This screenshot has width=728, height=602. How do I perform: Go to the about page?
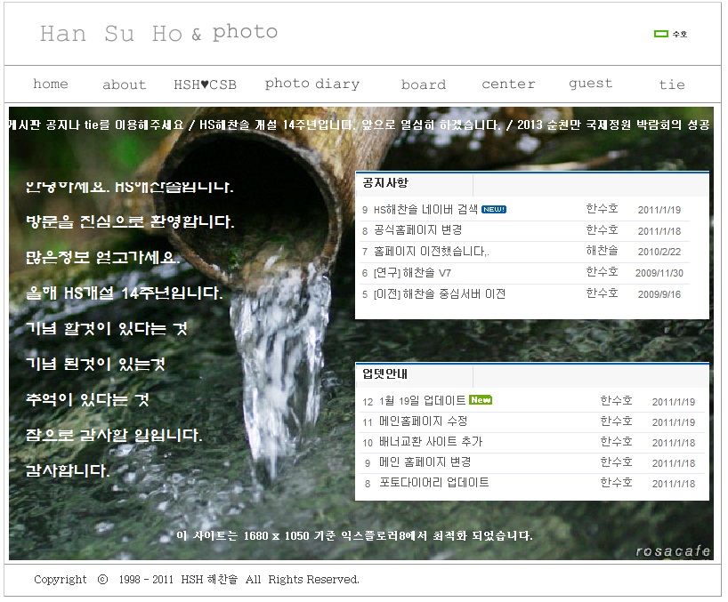point(124,85)
